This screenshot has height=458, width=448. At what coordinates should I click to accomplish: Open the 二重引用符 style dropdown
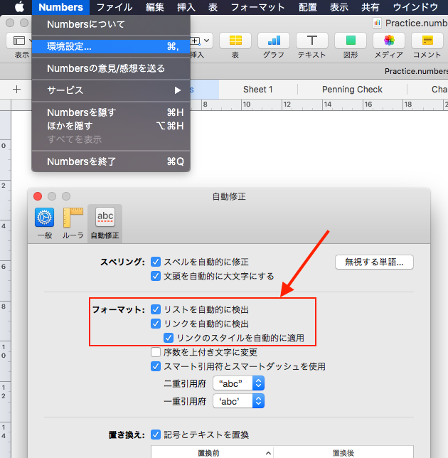[x=239, y=383]
